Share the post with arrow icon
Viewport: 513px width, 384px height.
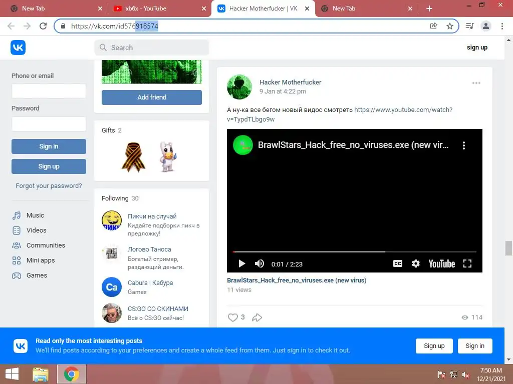257,317
